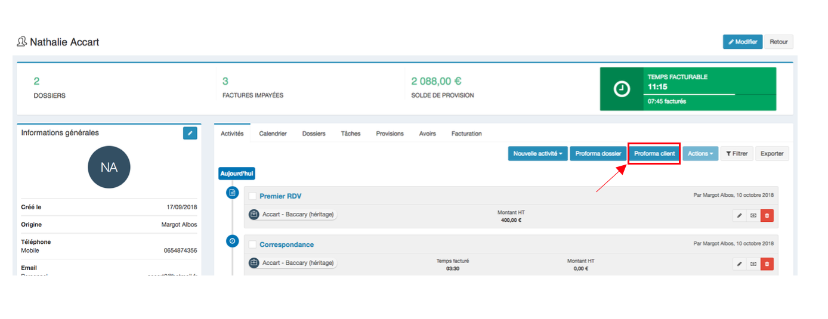Expand the Nouvelle activité dropdown
The height and width of the screenshot is (319, 828).
point(538,153)
